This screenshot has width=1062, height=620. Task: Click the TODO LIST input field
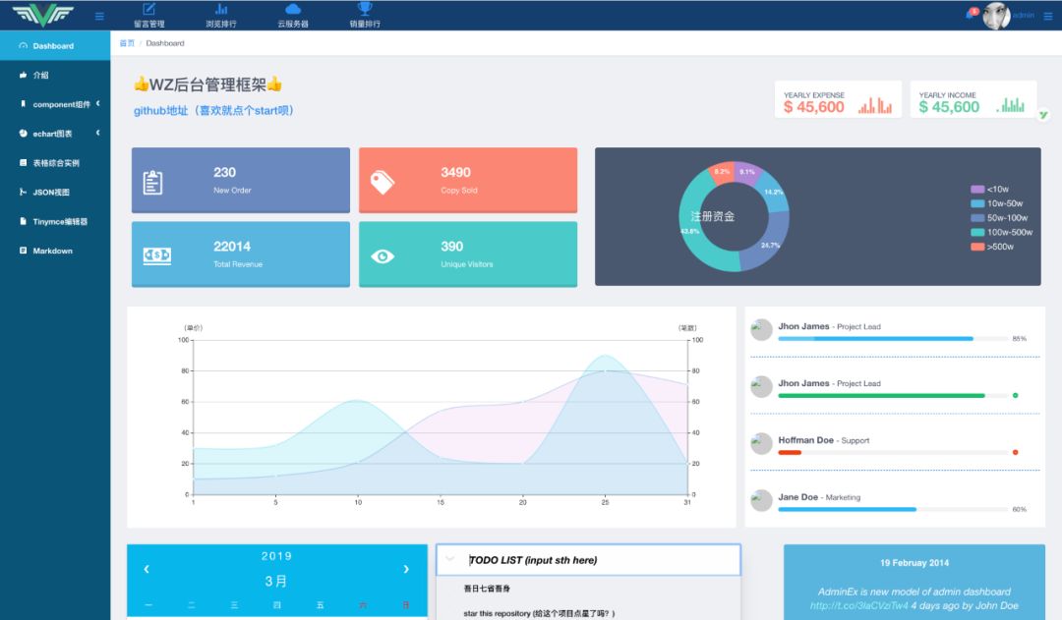tap(598, 560)
